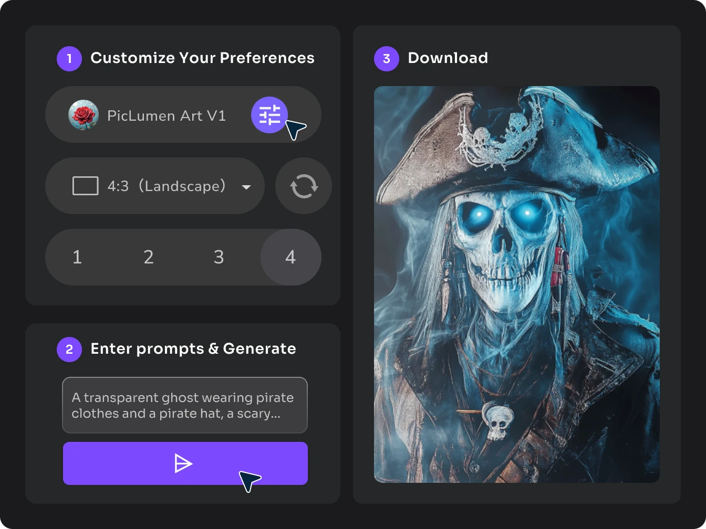Click the landscape rectangle orientation icon
The width and height of the screenshot is (706, 529).
[x=85, y=185]
